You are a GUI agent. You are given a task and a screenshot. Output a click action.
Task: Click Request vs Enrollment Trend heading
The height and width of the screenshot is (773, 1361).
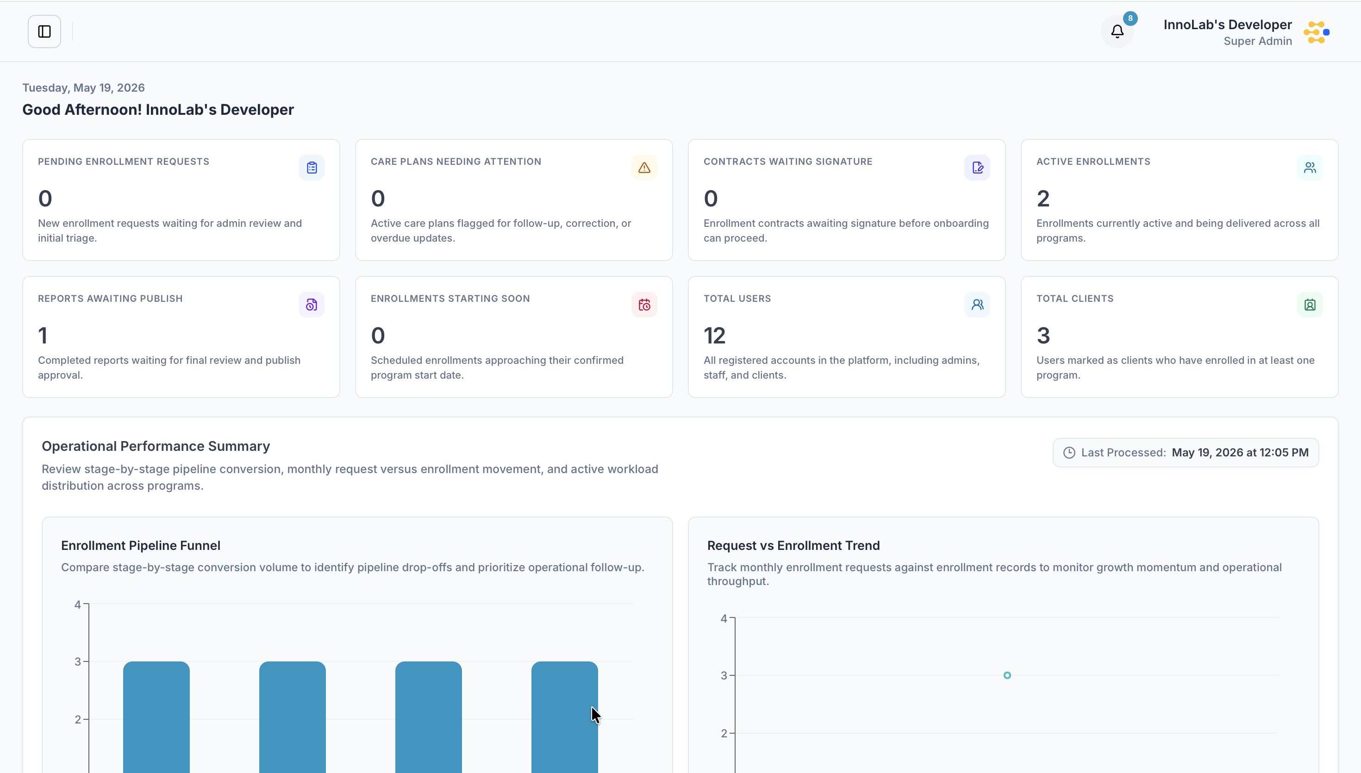tap(793, 545)
